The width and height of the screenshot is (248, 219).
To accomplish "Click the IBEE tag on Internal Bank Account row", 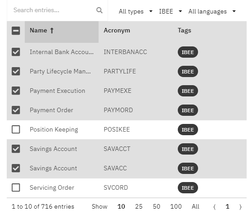I will (188, 52).
